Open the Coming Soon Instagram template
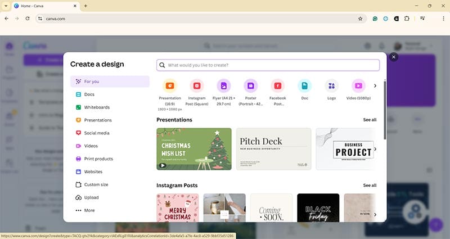This screenshot has height=239, width=450. [271, 208]
